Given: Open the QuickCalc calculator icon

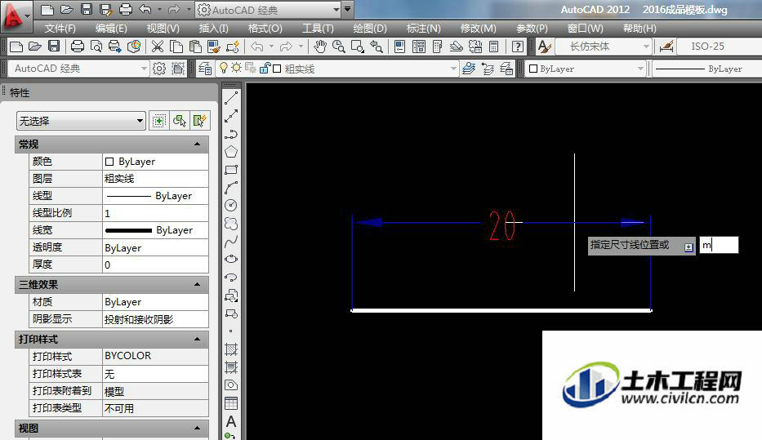Looking at the screenshot, I should [x=494, y=47].
